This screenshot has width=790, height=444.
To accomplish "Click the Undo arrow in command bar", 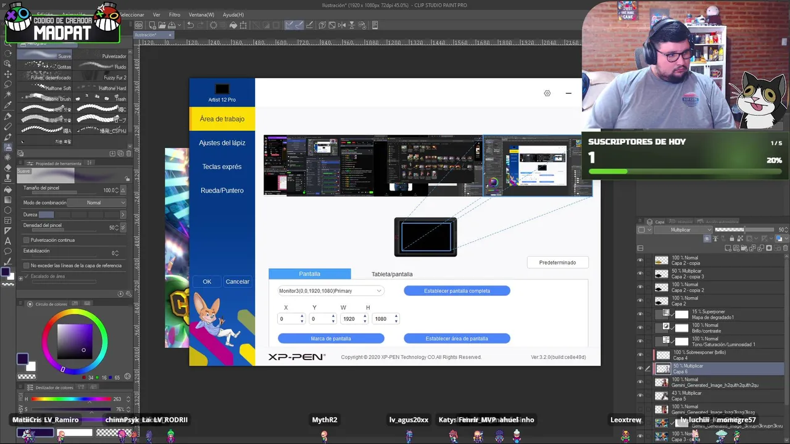I will (191, 25).
